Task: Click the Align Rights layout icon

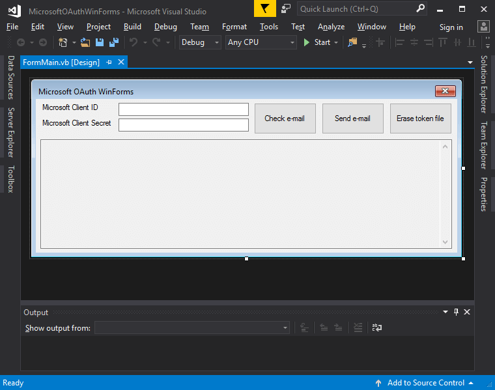Action: 429,42
